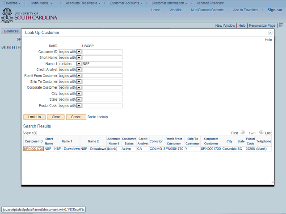
Task: Focus the Remit From Customer input
Action: (102, 76)
